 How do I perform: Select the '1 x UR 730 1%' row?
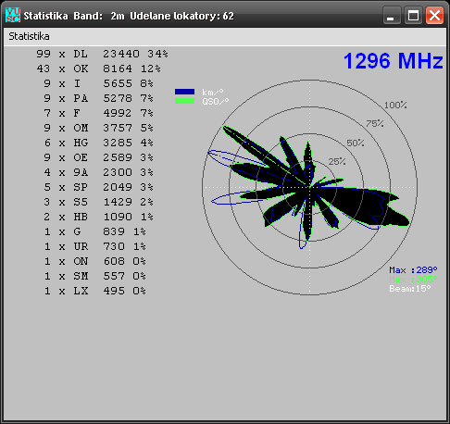coord(94,246)
